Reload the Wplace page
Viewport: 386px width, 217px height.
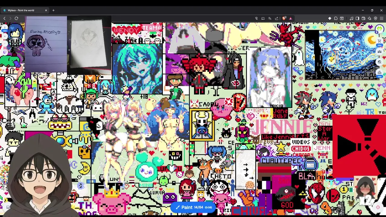point(16,18)
